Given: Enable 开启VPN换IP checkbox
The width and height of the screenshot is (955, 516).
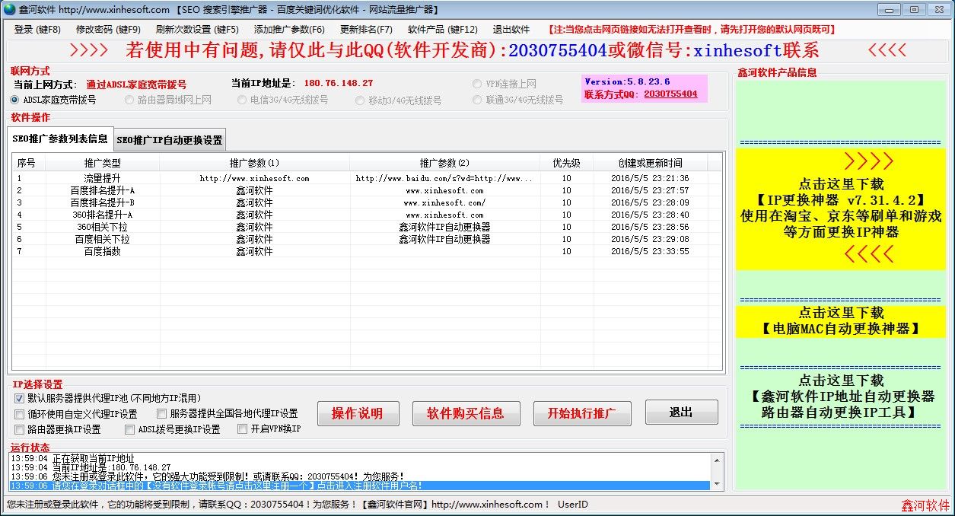Looking at the screenshot, I should tap(243, 429).
